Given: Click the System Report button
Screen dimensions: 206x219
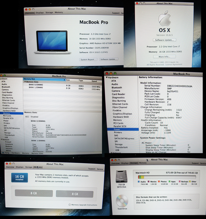Looking at the screenshot, I should 88,60.
